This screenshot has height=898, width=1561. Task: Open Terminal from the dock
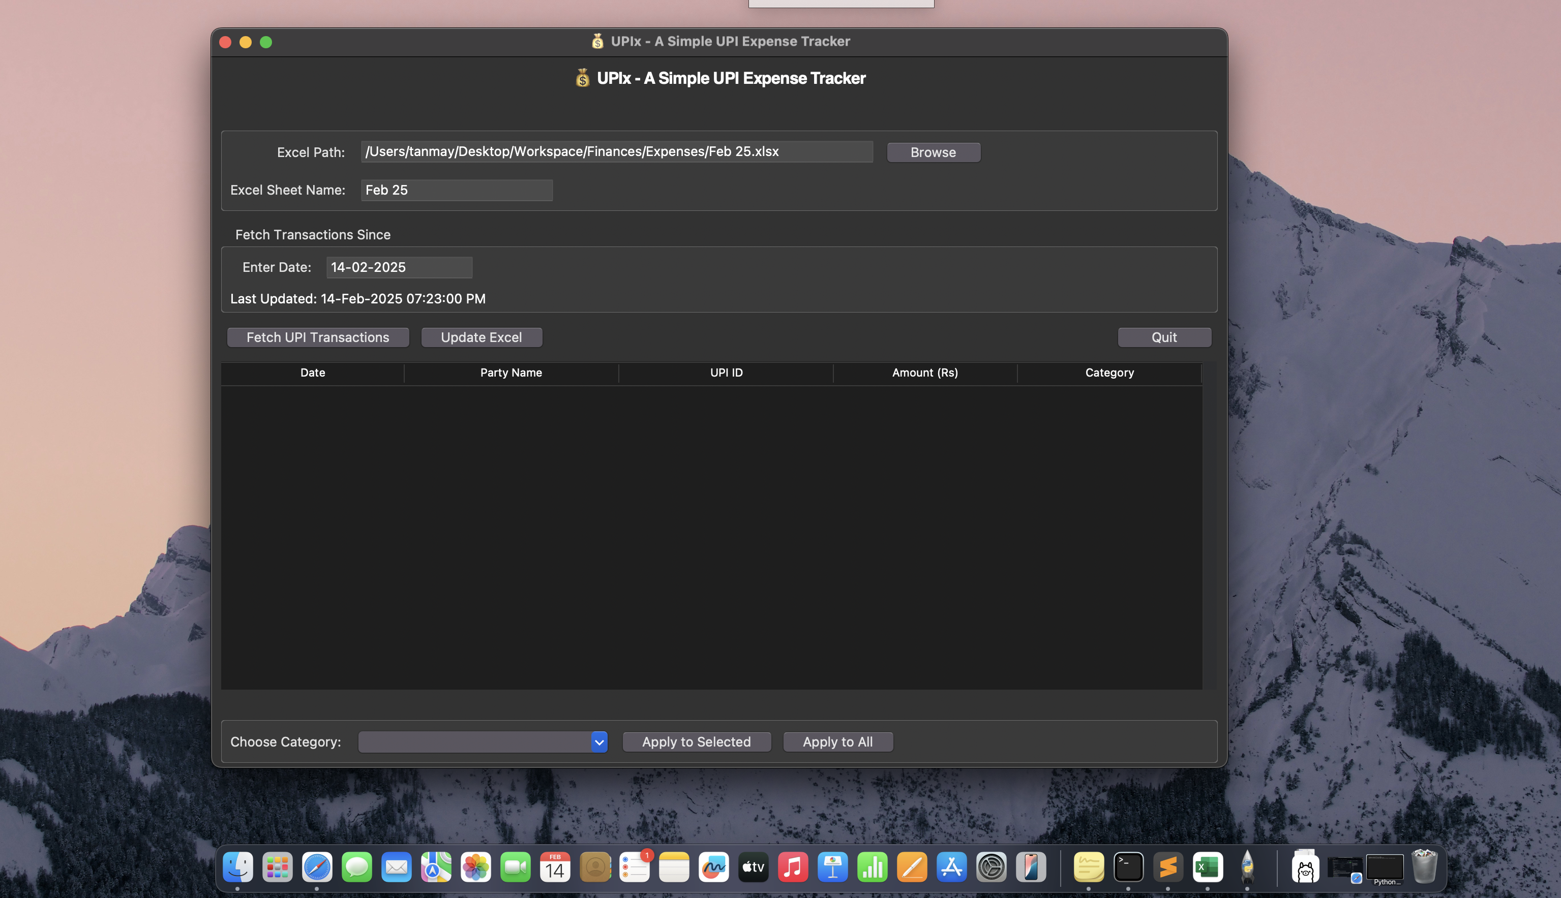click(x=1128, y=868)
